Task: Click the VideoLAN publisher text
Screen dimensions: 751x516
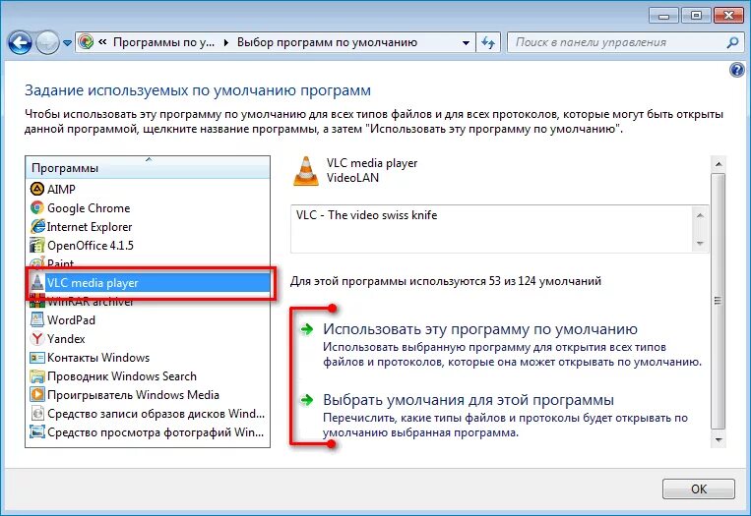Action: (x=352, y=178)
